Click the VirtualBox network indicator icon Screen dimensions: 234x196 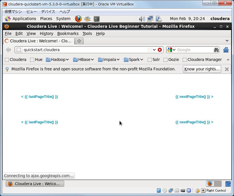(x=171, y=191)
